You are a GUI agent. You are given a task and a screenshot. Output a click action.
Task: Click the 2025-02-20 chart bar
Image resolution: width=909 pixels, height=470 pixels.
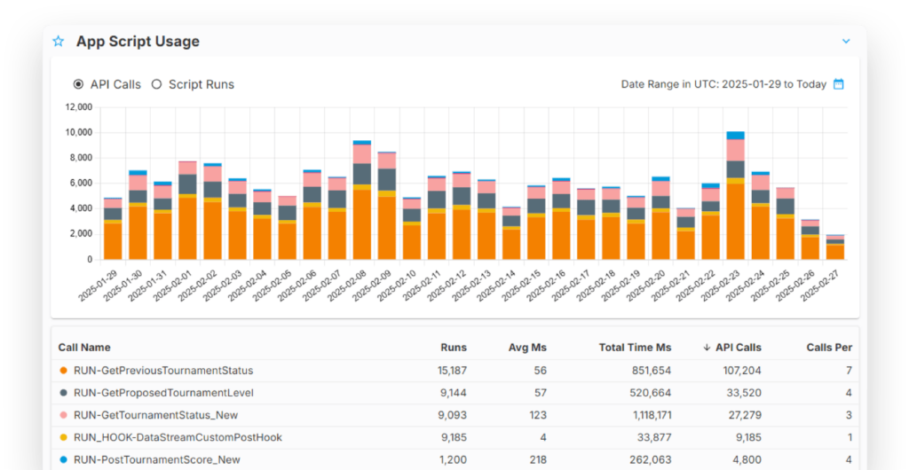pos(660,218)
